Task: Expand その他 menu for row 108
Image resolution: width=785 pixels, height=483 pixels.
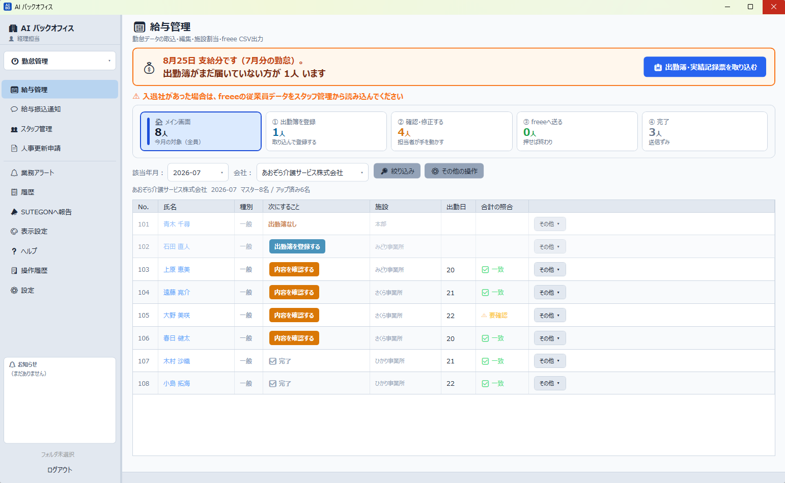Action: point(550,383)
